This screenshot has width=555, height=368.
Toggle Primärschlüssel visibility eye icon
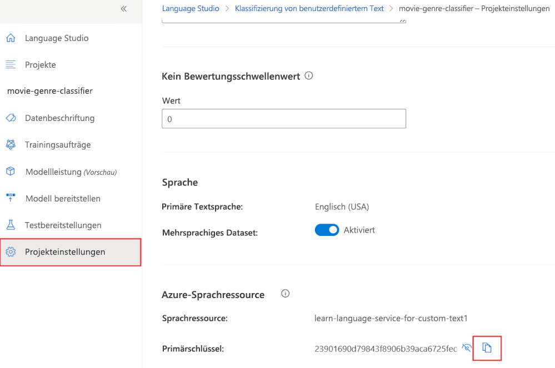tap(467, 348)
